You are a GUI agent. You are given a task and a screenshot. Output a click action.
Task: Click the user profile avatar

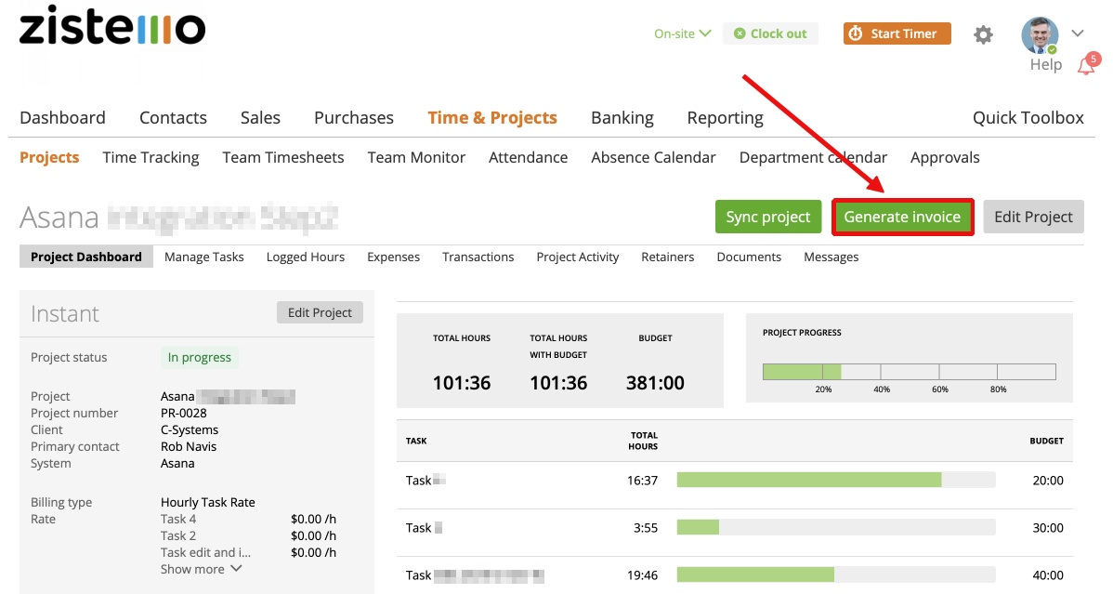pyautogui.click(x=1040, y=34)
